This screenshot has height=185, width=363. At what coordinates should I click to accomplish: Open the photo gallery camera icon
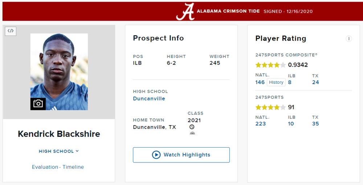[38, 104]
